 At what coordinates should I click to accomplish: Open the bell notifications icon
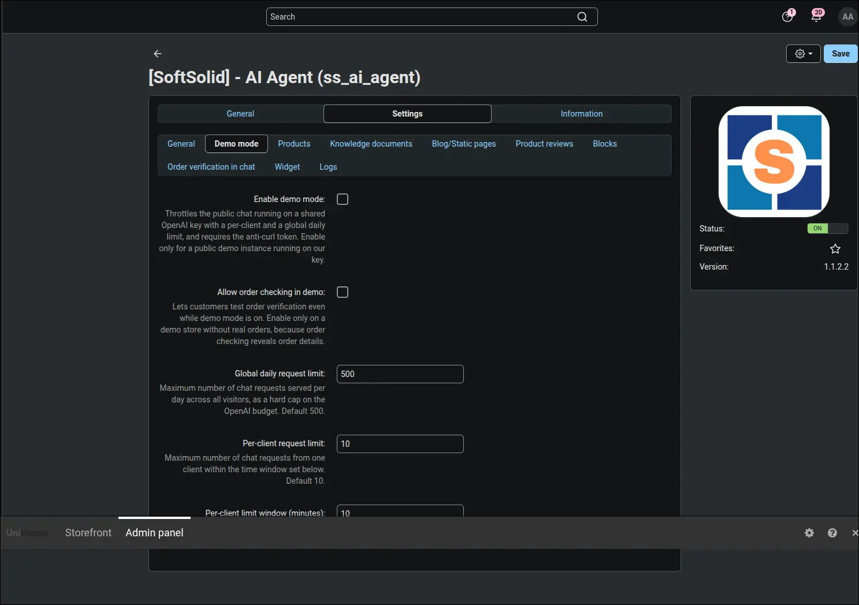pos(816,16)
